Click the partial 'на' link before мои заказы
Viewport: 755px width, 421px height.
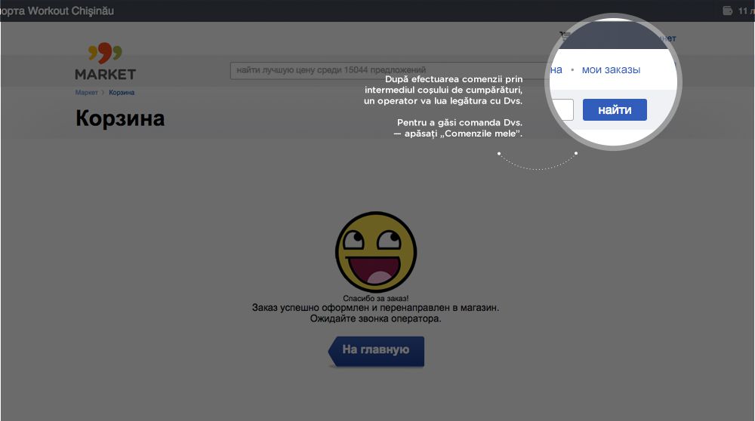pyautogui.click(x=556, y=69)
